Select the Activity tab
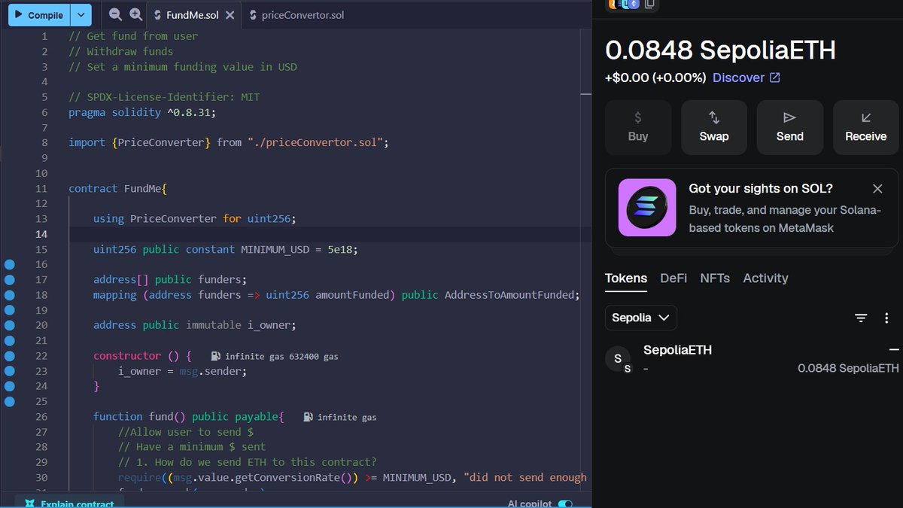Viewport: 903px width, 508px height. click(765, 278)
